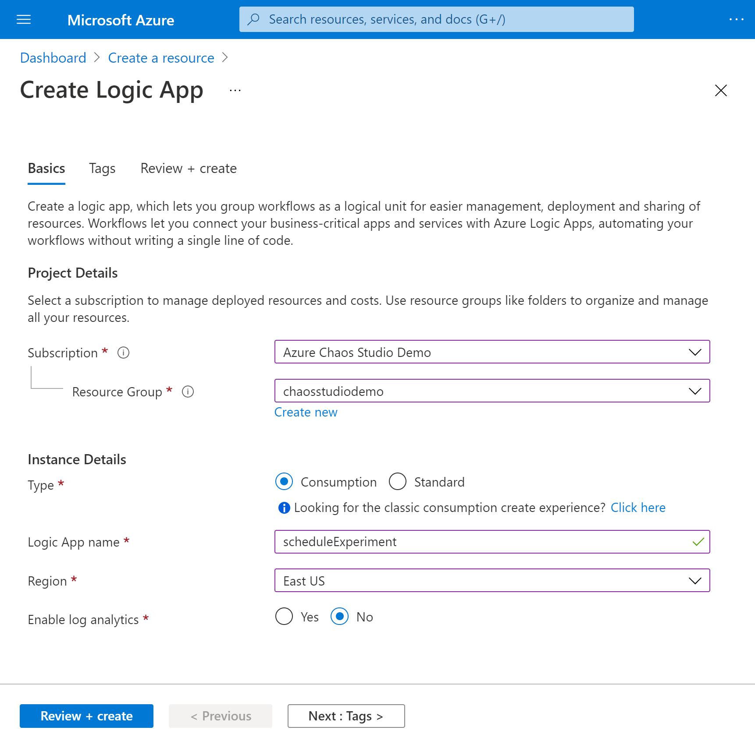Click the Subscription info icon

coord(123,353)
